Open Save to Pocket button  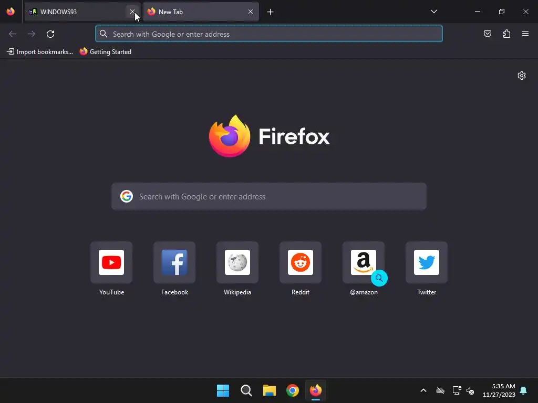click(487, 34)
